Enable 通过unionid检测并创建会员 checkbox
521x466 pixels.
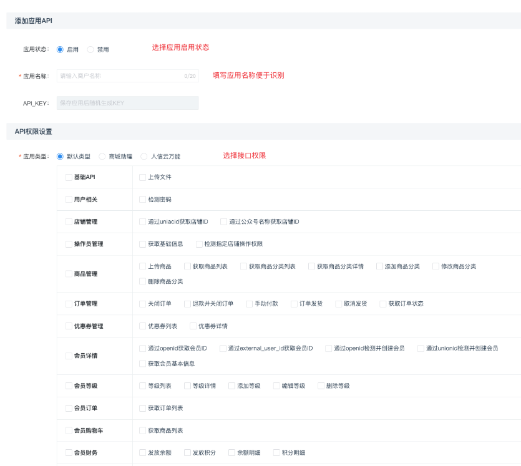click(x=421, y=348)
